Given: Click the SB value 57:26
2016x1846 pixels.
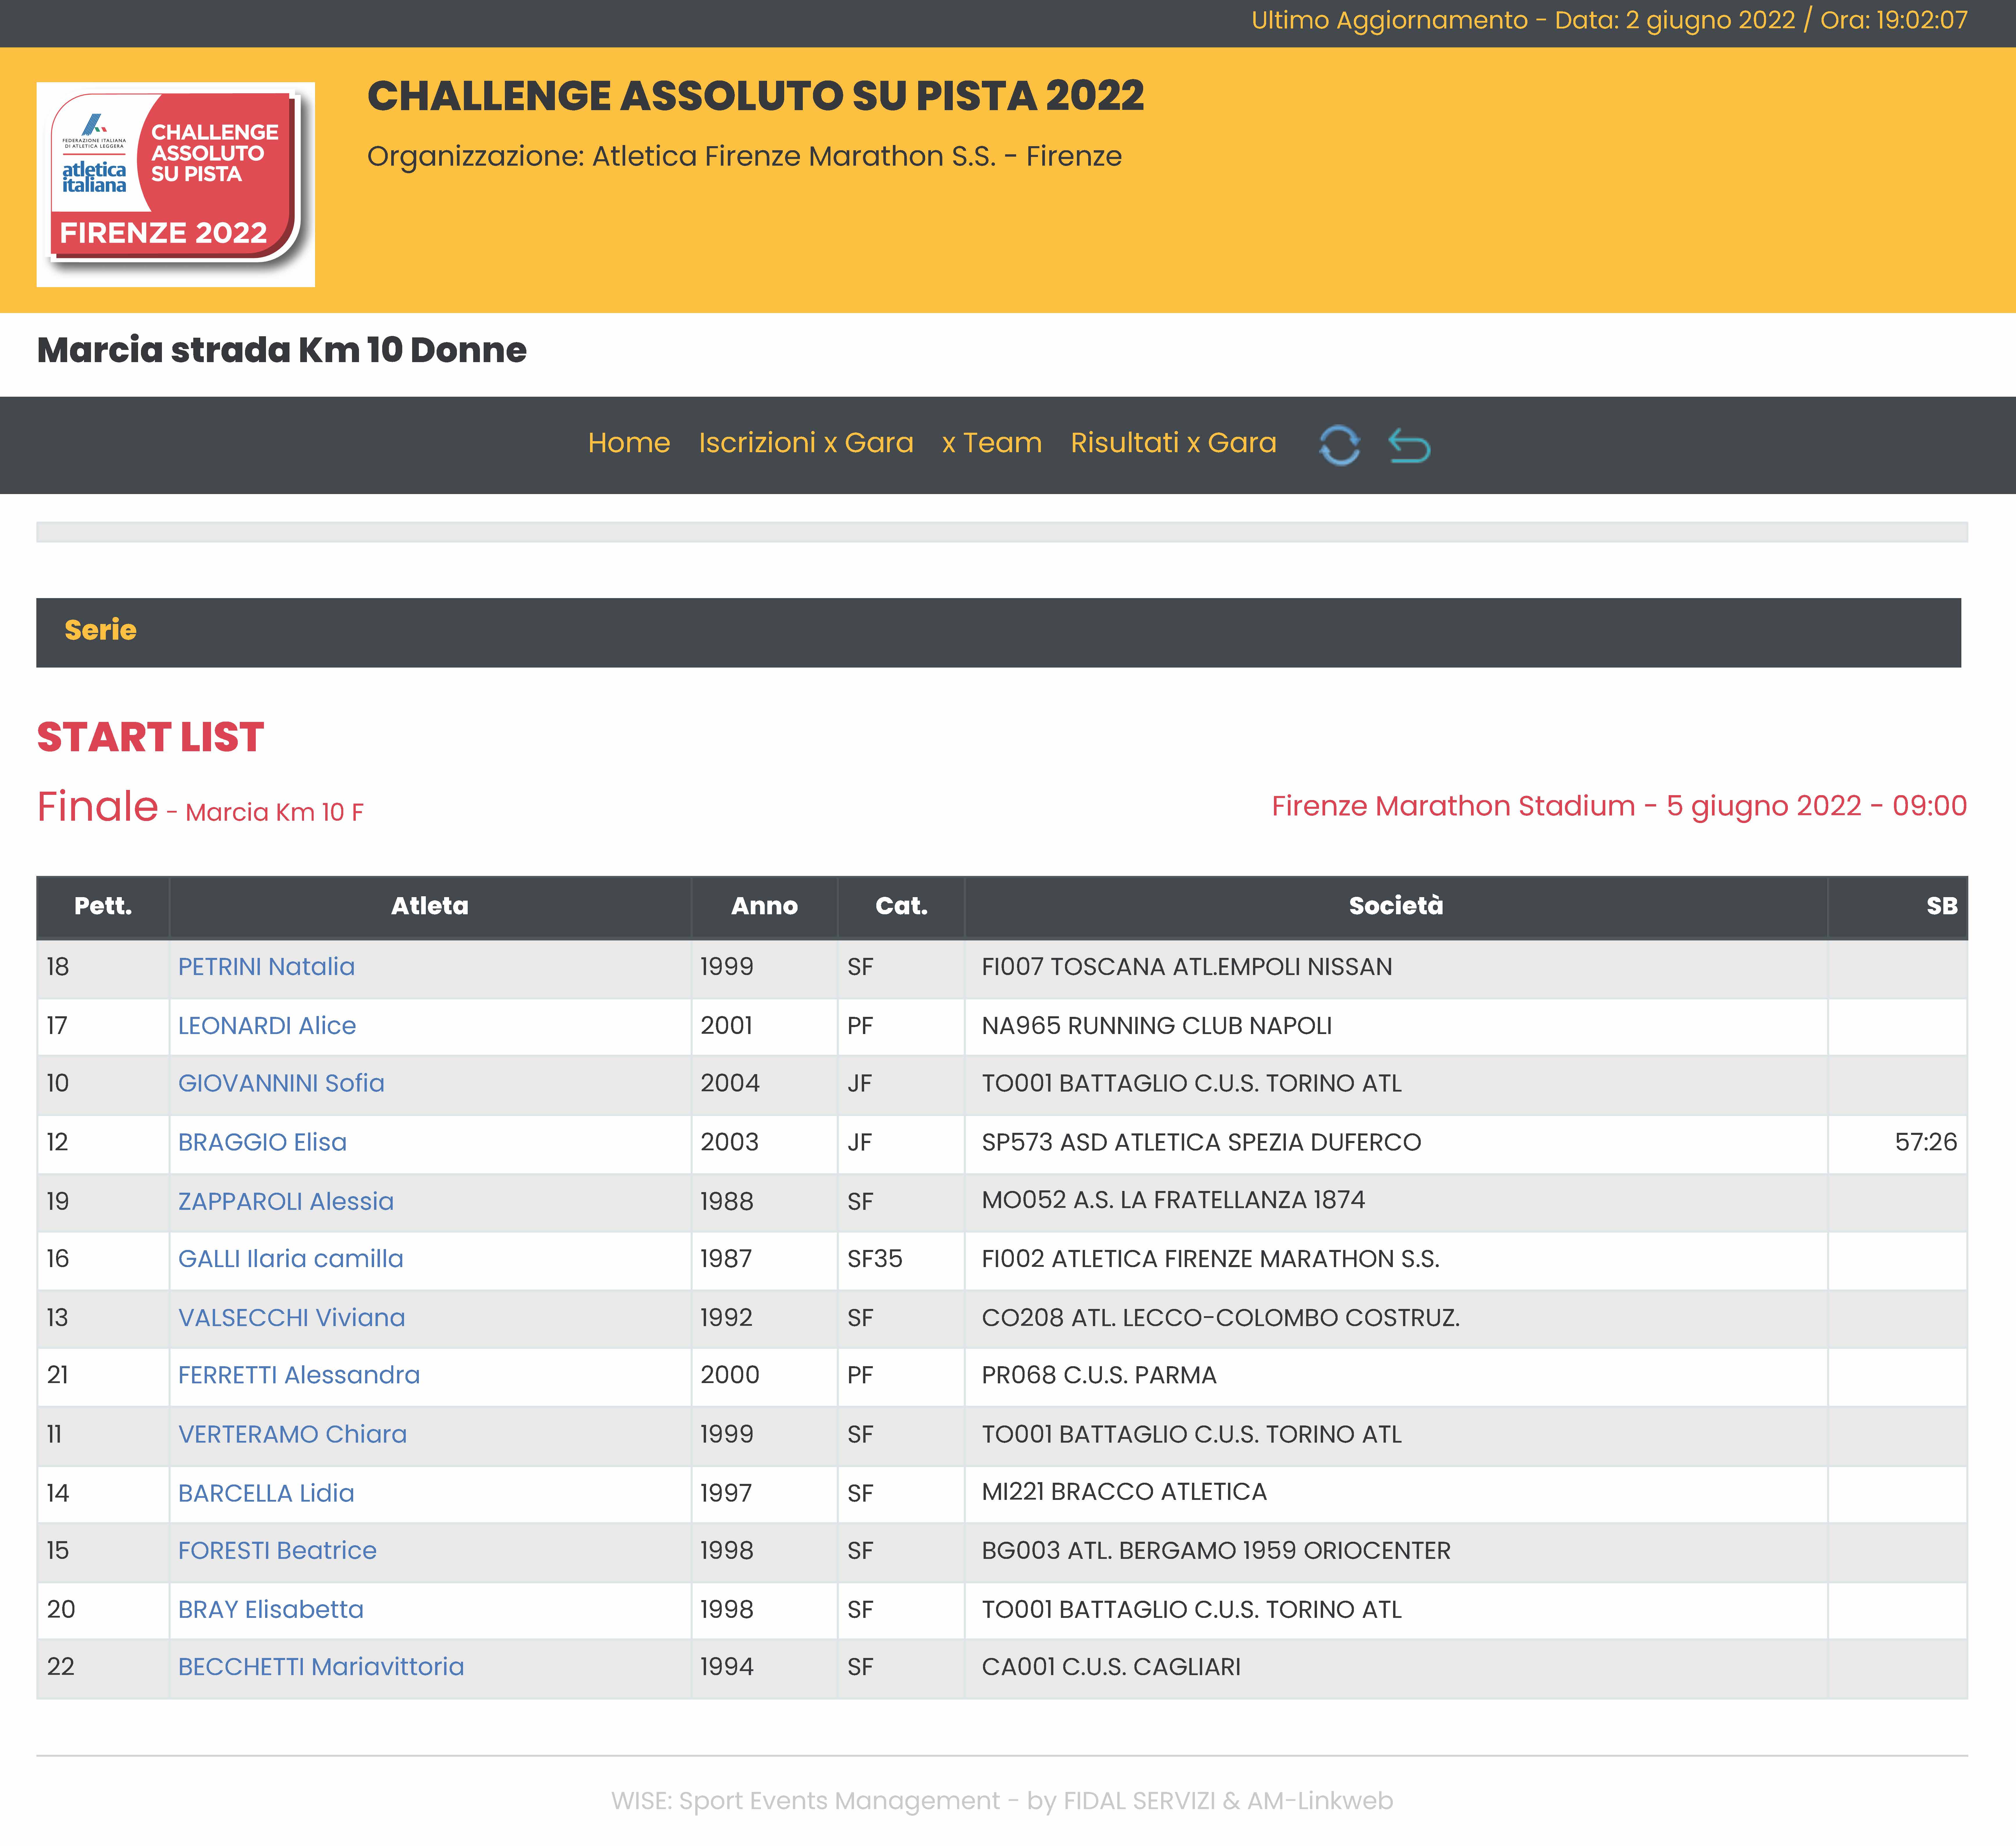Looking at the screenshot, I should (1926, 1142).
